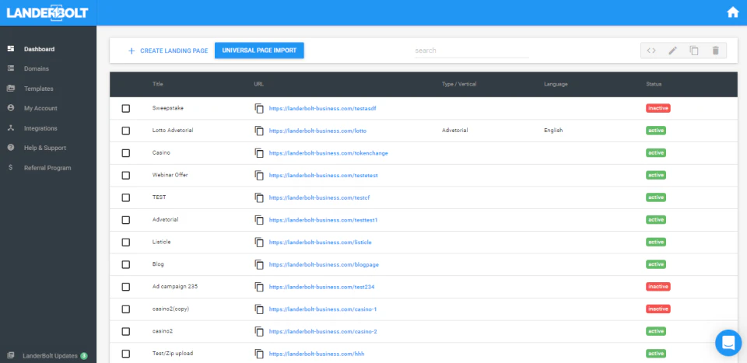Open Help & Support page

tap(45, 148)
